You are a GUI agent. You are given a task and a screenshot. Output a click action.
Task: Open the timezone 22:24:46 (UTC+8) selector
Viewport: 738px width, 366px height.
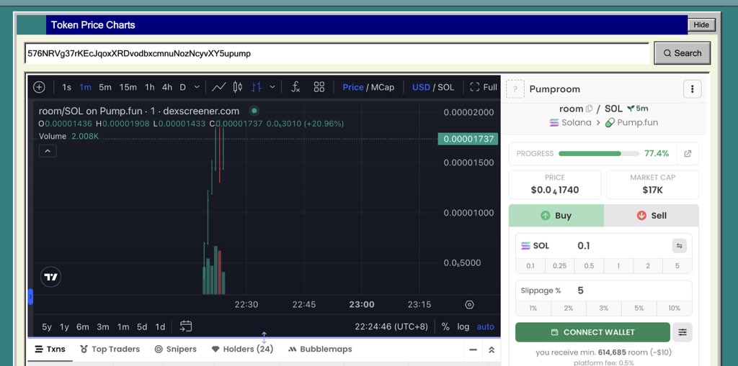click(x=391, y=326)
